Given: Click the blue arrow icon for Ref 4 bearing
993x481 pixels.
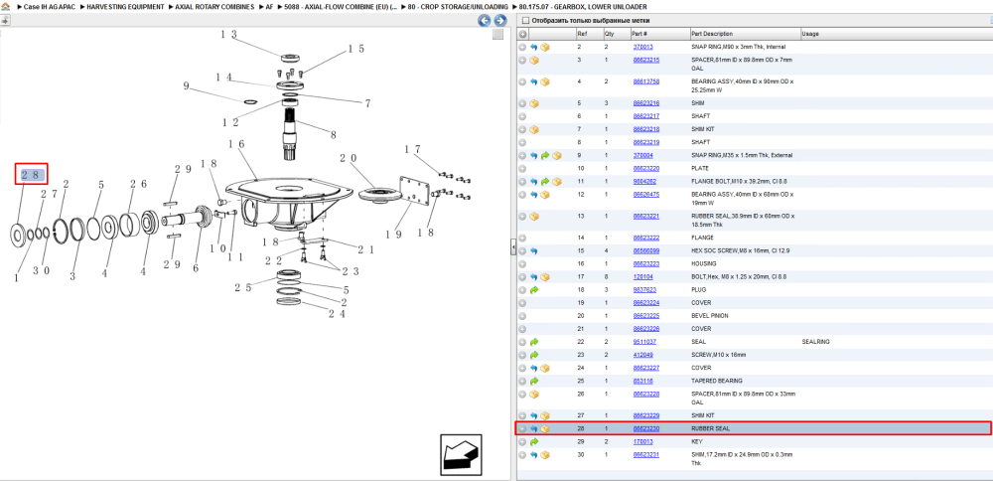Looking at the screenshot, I should (x=534, y=81).
